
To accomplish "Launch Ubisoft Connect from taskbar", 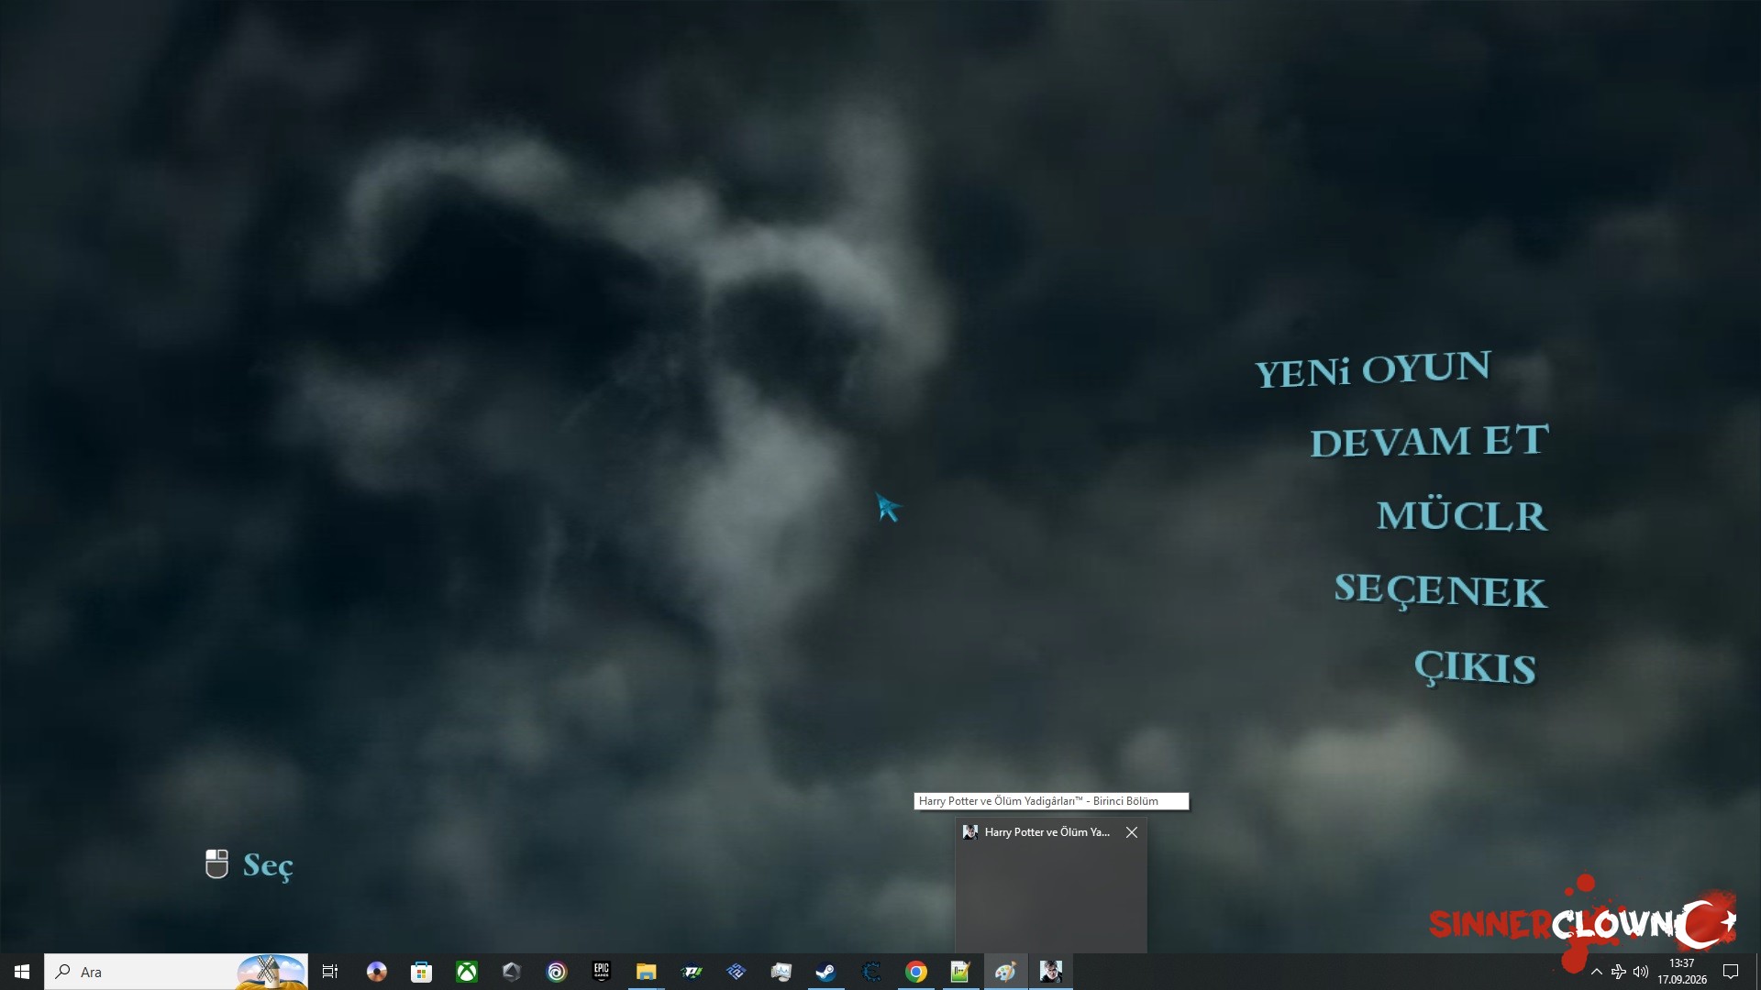I will (x=557, y=972).
